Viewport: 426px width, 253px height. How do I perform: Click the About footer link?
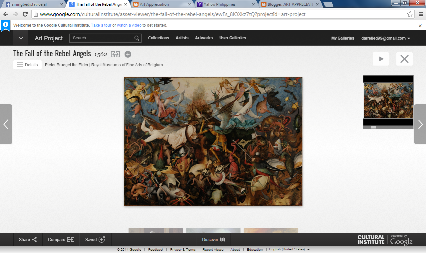coord(235,249)
